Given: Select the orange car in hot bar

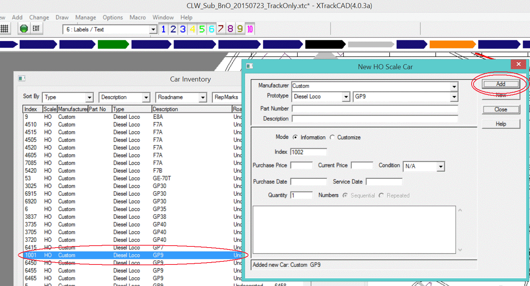Looking at the screenshot, I should pyautogui.click(x=452, y=44).
